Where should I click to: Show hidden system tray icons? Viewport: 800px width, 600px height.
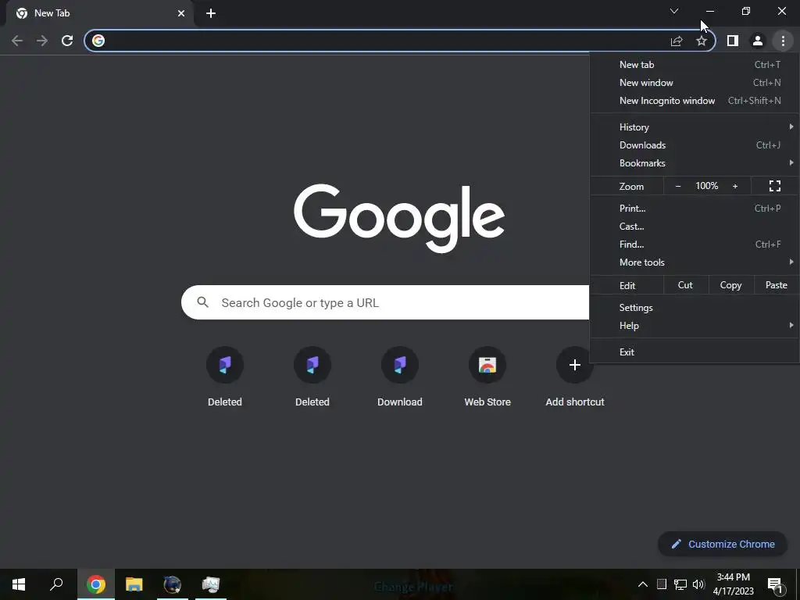pyautogui.click(x=643, y=584)
